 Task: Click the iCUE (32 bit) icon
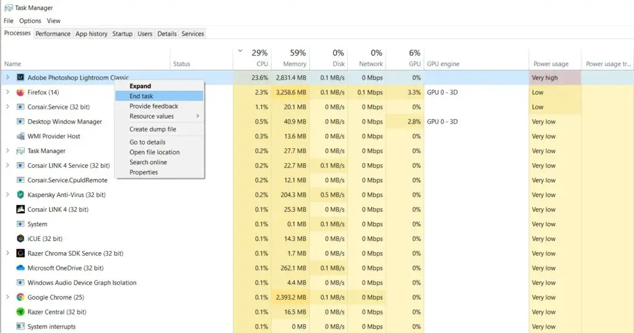(x=20, y=238)
